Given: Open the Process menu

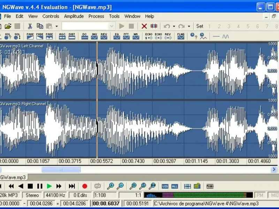Looking at the screenshot, I should [x=96, y=16].
